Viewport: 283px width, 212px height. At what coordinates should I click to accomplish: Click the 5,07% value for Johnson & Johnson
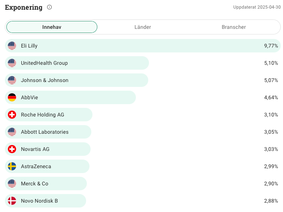point(271,80)
